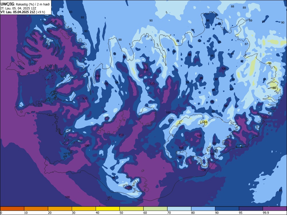The width and height of the screenshot is (287, 215).
Task: Click the bright yellow 40–50 legend swatch
Action: point(108,209)
